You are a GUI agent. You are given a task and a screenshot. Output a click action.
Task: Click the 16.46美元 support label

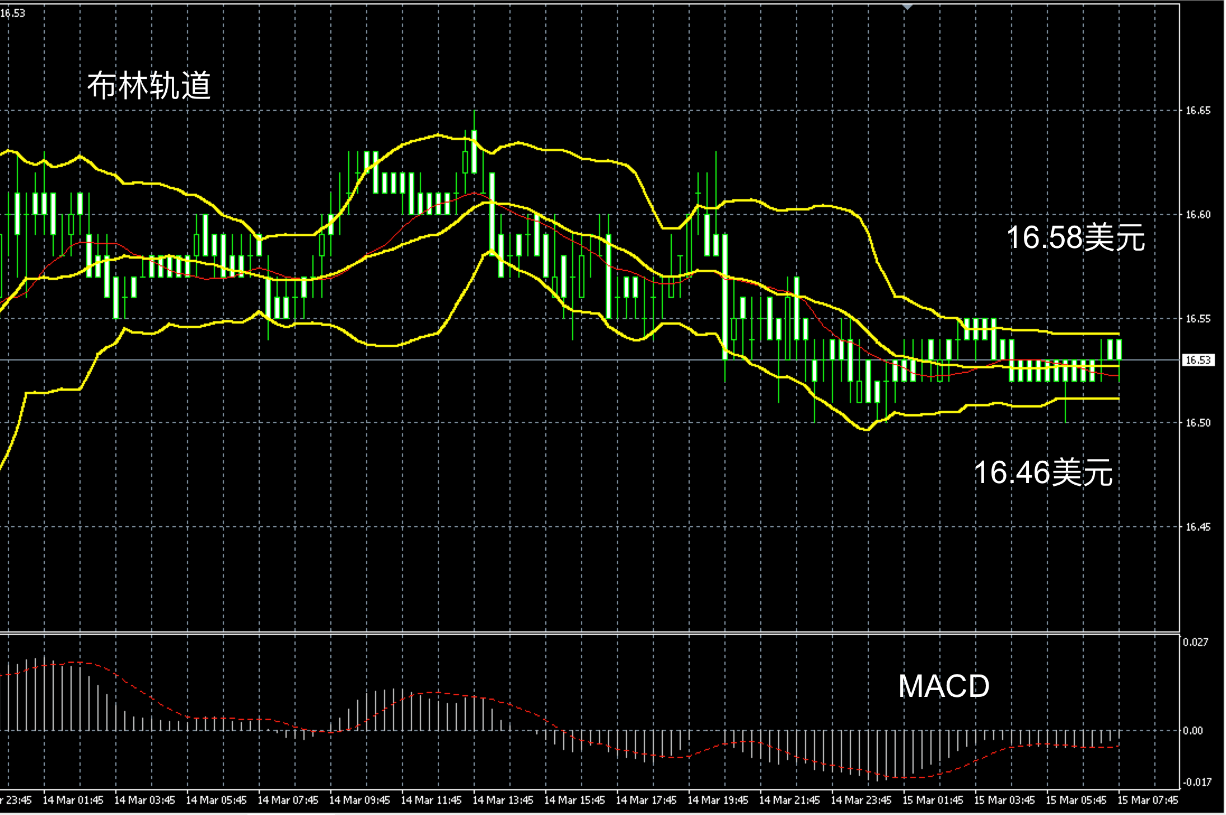coord(1043,472)
